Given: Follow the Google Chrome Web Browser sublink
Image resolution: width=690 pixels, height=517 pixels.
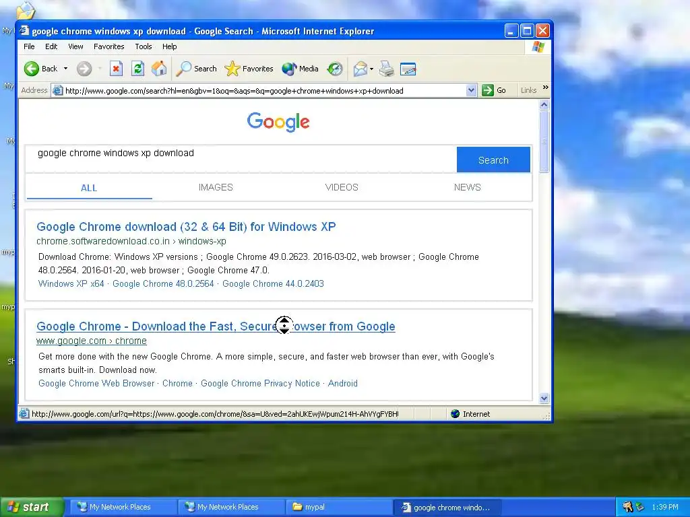Looking at the screenshot, I should click(96, 383).
